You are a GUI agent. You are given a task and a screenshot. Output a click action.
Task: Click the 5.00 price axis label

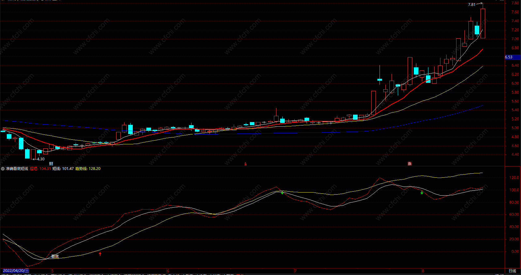click(515, 128)
